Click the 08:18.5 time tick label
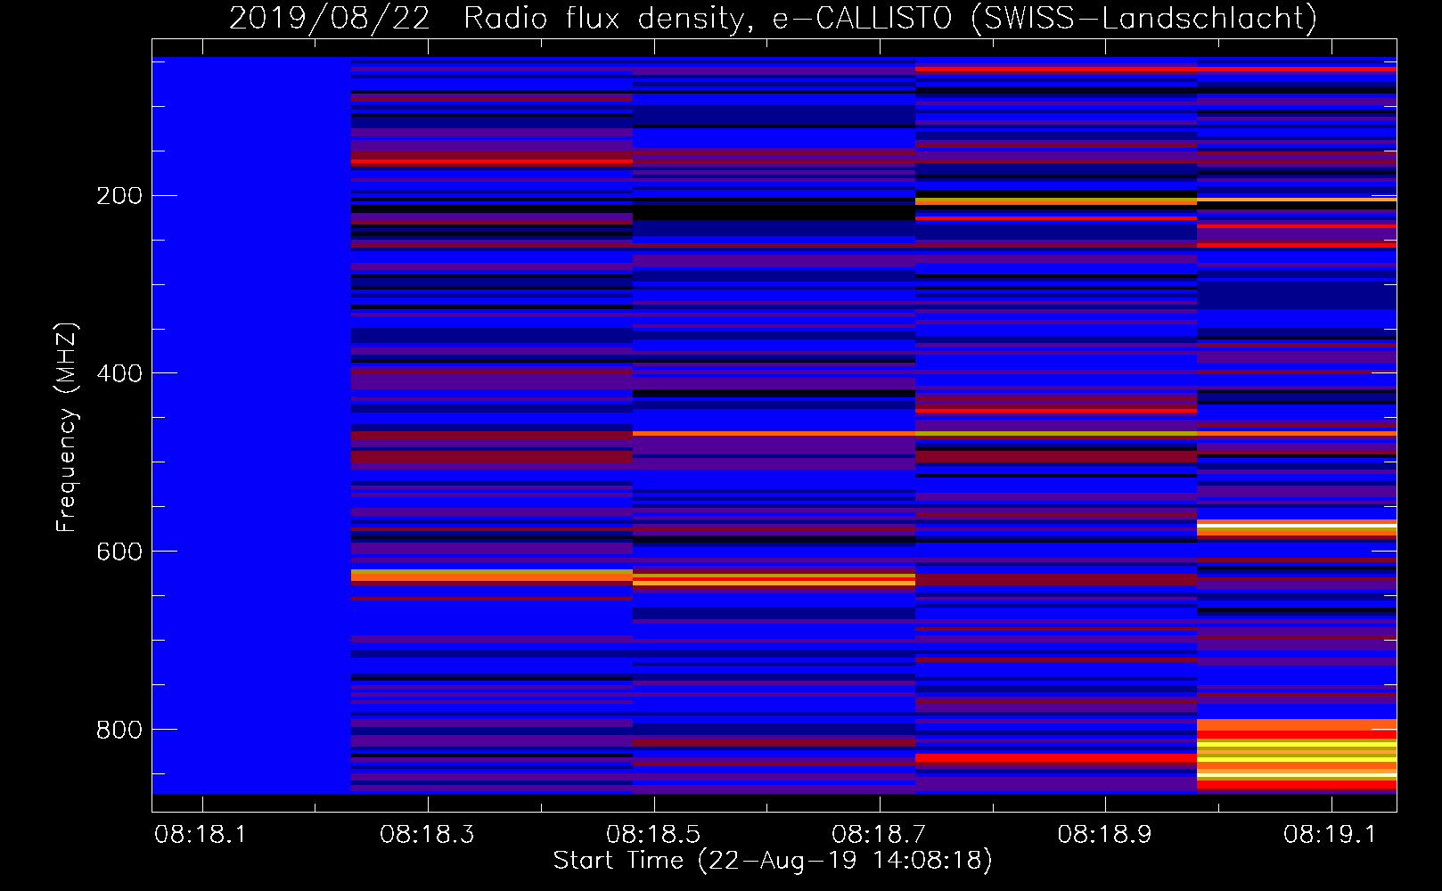Screen dimensions: 1442x891 tap(653, 834)
